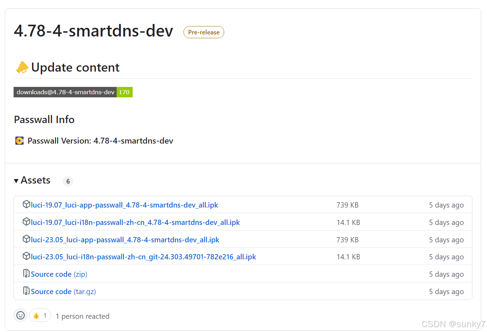Image resolution: width=487 pixels, height=332 pixels.
Task: Click the Pre-release label
Action: click(204, 32)
